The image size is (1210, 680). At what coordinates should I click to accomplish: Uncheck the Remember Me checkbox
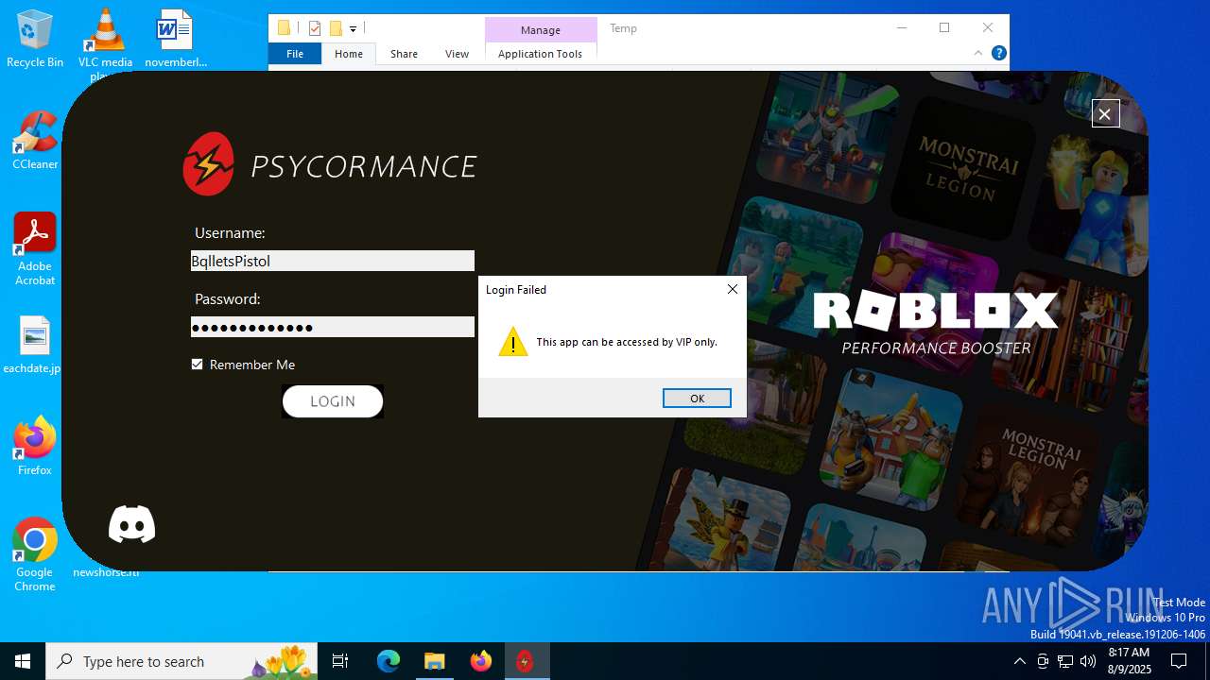click(x=197, y=365)
